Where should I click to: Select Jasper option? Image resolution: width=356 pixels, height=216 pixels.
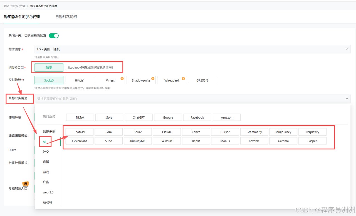(x=312, y=141)
